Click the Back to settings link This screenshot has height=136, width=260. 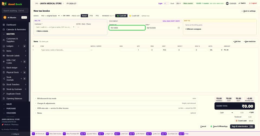[x=248, y=11]
